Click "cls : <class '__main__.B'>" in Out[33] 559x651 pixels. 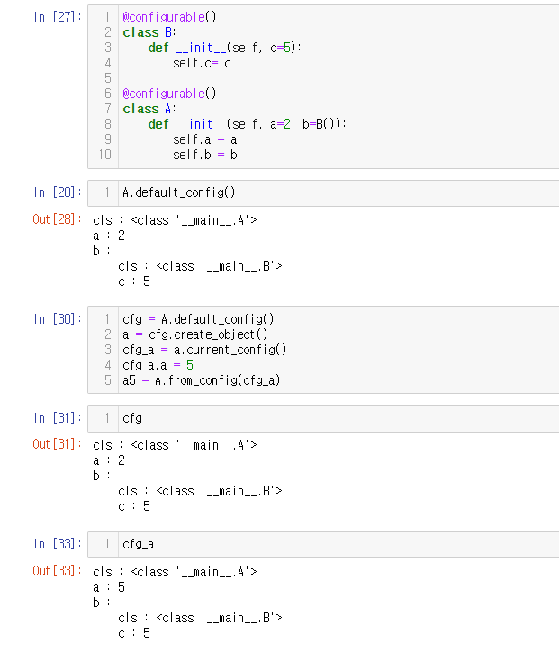pyautogui.click(x=201, y=618)
